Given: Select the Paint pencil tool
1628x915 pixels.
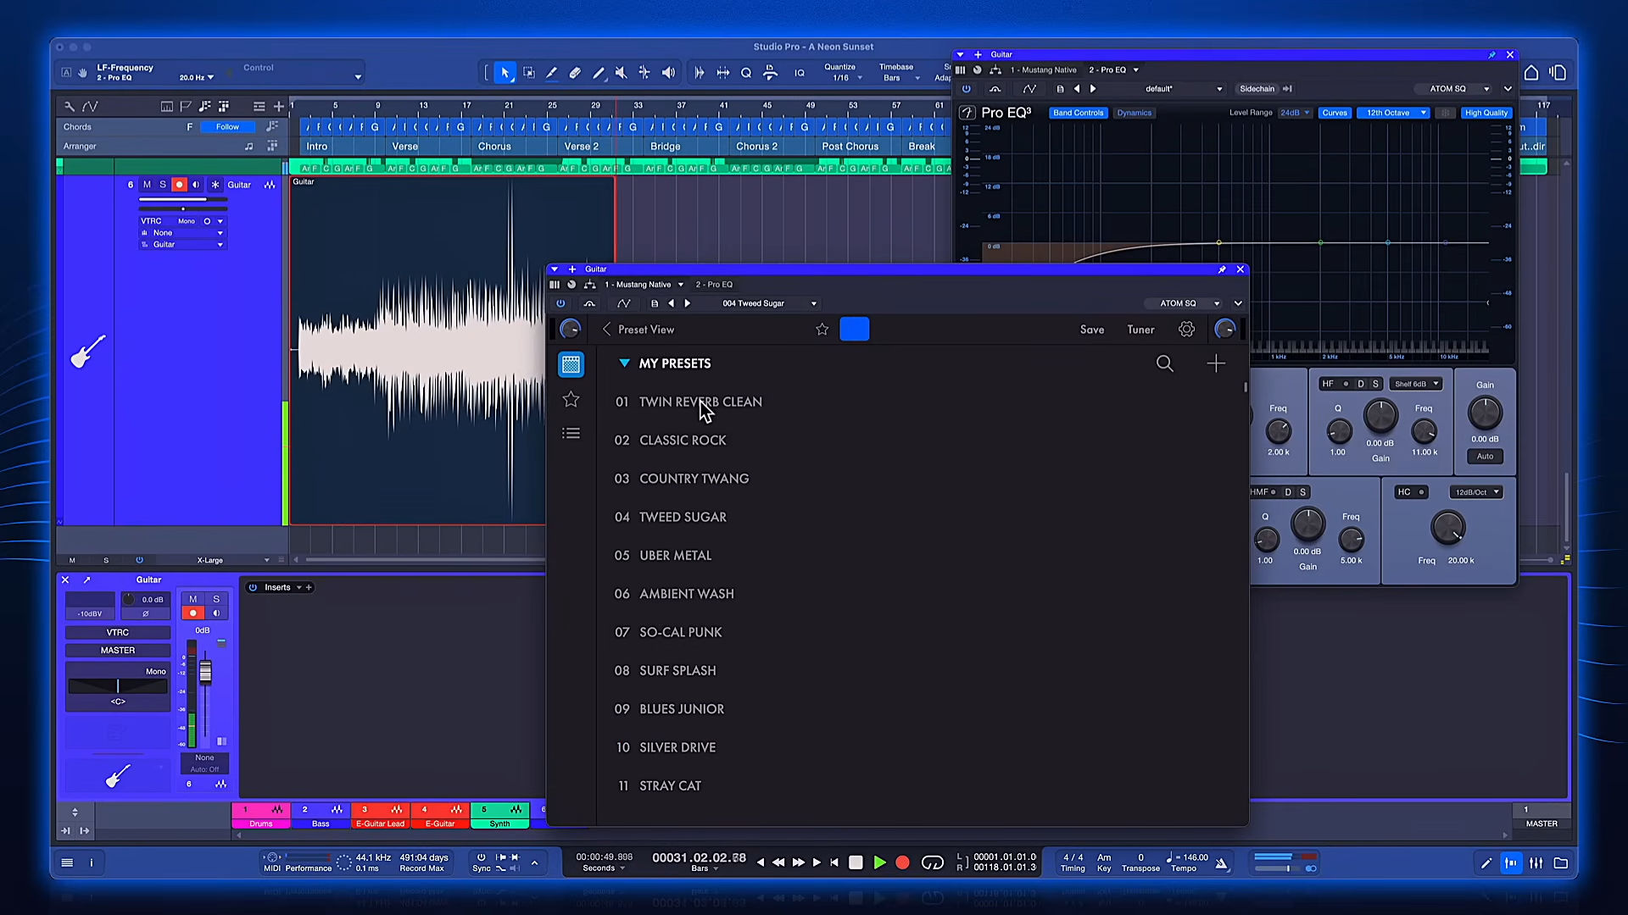Looking at the screenshot, I should point(598,73).
